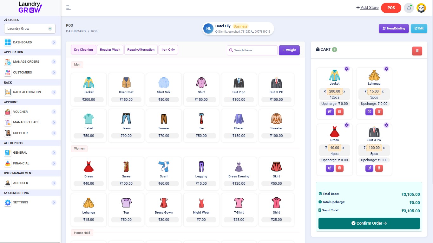This screenshot has width=433, height=243.
Task: Click the blue Edit button
Action: click(419, 29)
